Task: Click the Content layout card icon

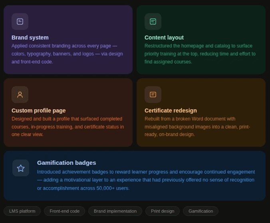Action: pyautogui.click(x=153, y=22)
